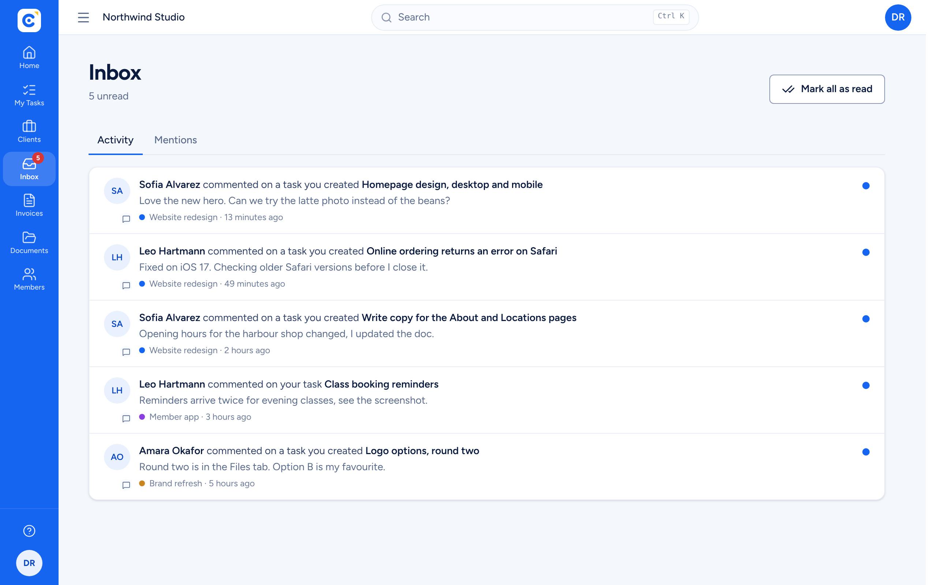
Task: Click the app logo in the sidebar
Action: 29,20
